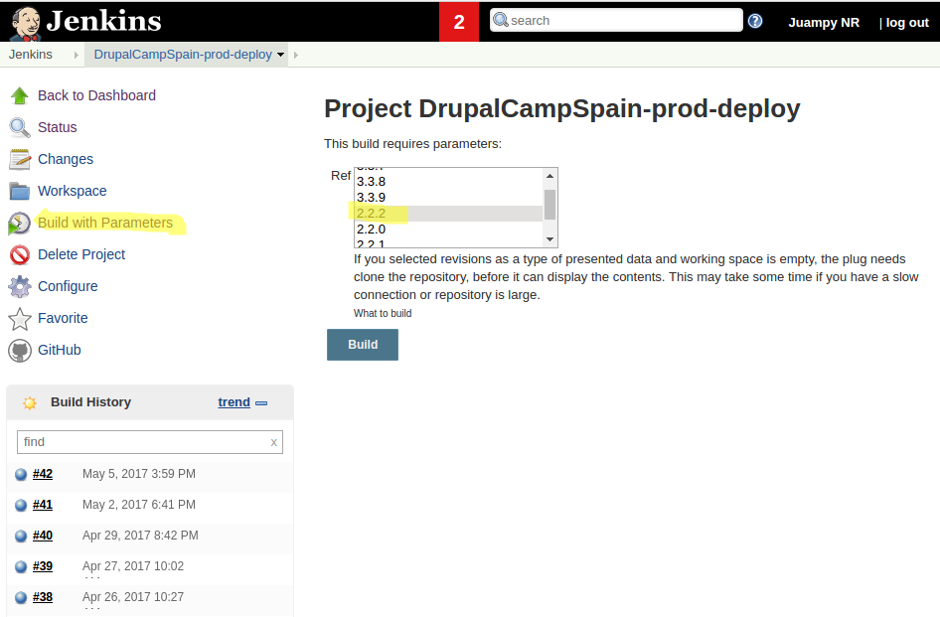This screenshot has width=940, height=617.
Task: Click the blue status ball for build #38
Action: point(21,597)
